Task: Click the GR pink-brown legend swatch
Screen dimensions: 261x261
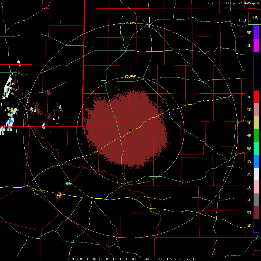Action: [x=256, y=110]
